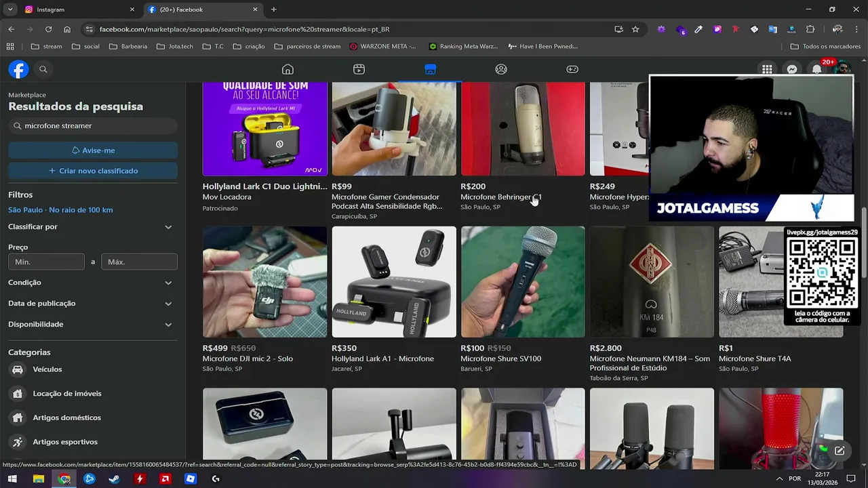868x488 pixels.
Task: Expand the Disponibilidade filter
Action: point(90,325)
